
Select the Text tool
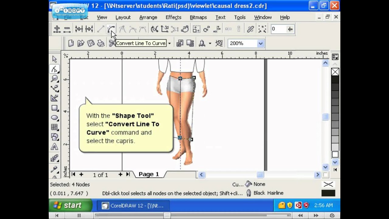(x=54, y=147)
